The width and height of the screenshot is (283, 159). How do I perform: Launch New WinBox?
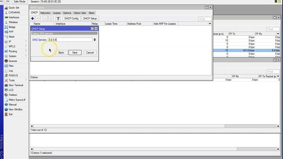tap(15, 110)
